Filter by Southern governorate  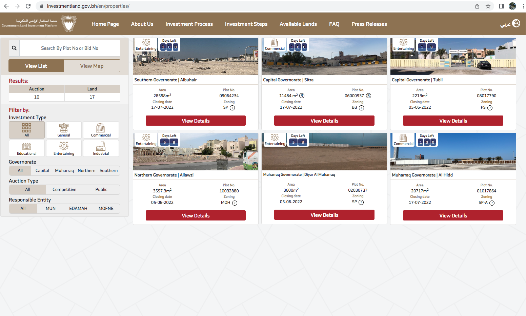tap(108, 171)
